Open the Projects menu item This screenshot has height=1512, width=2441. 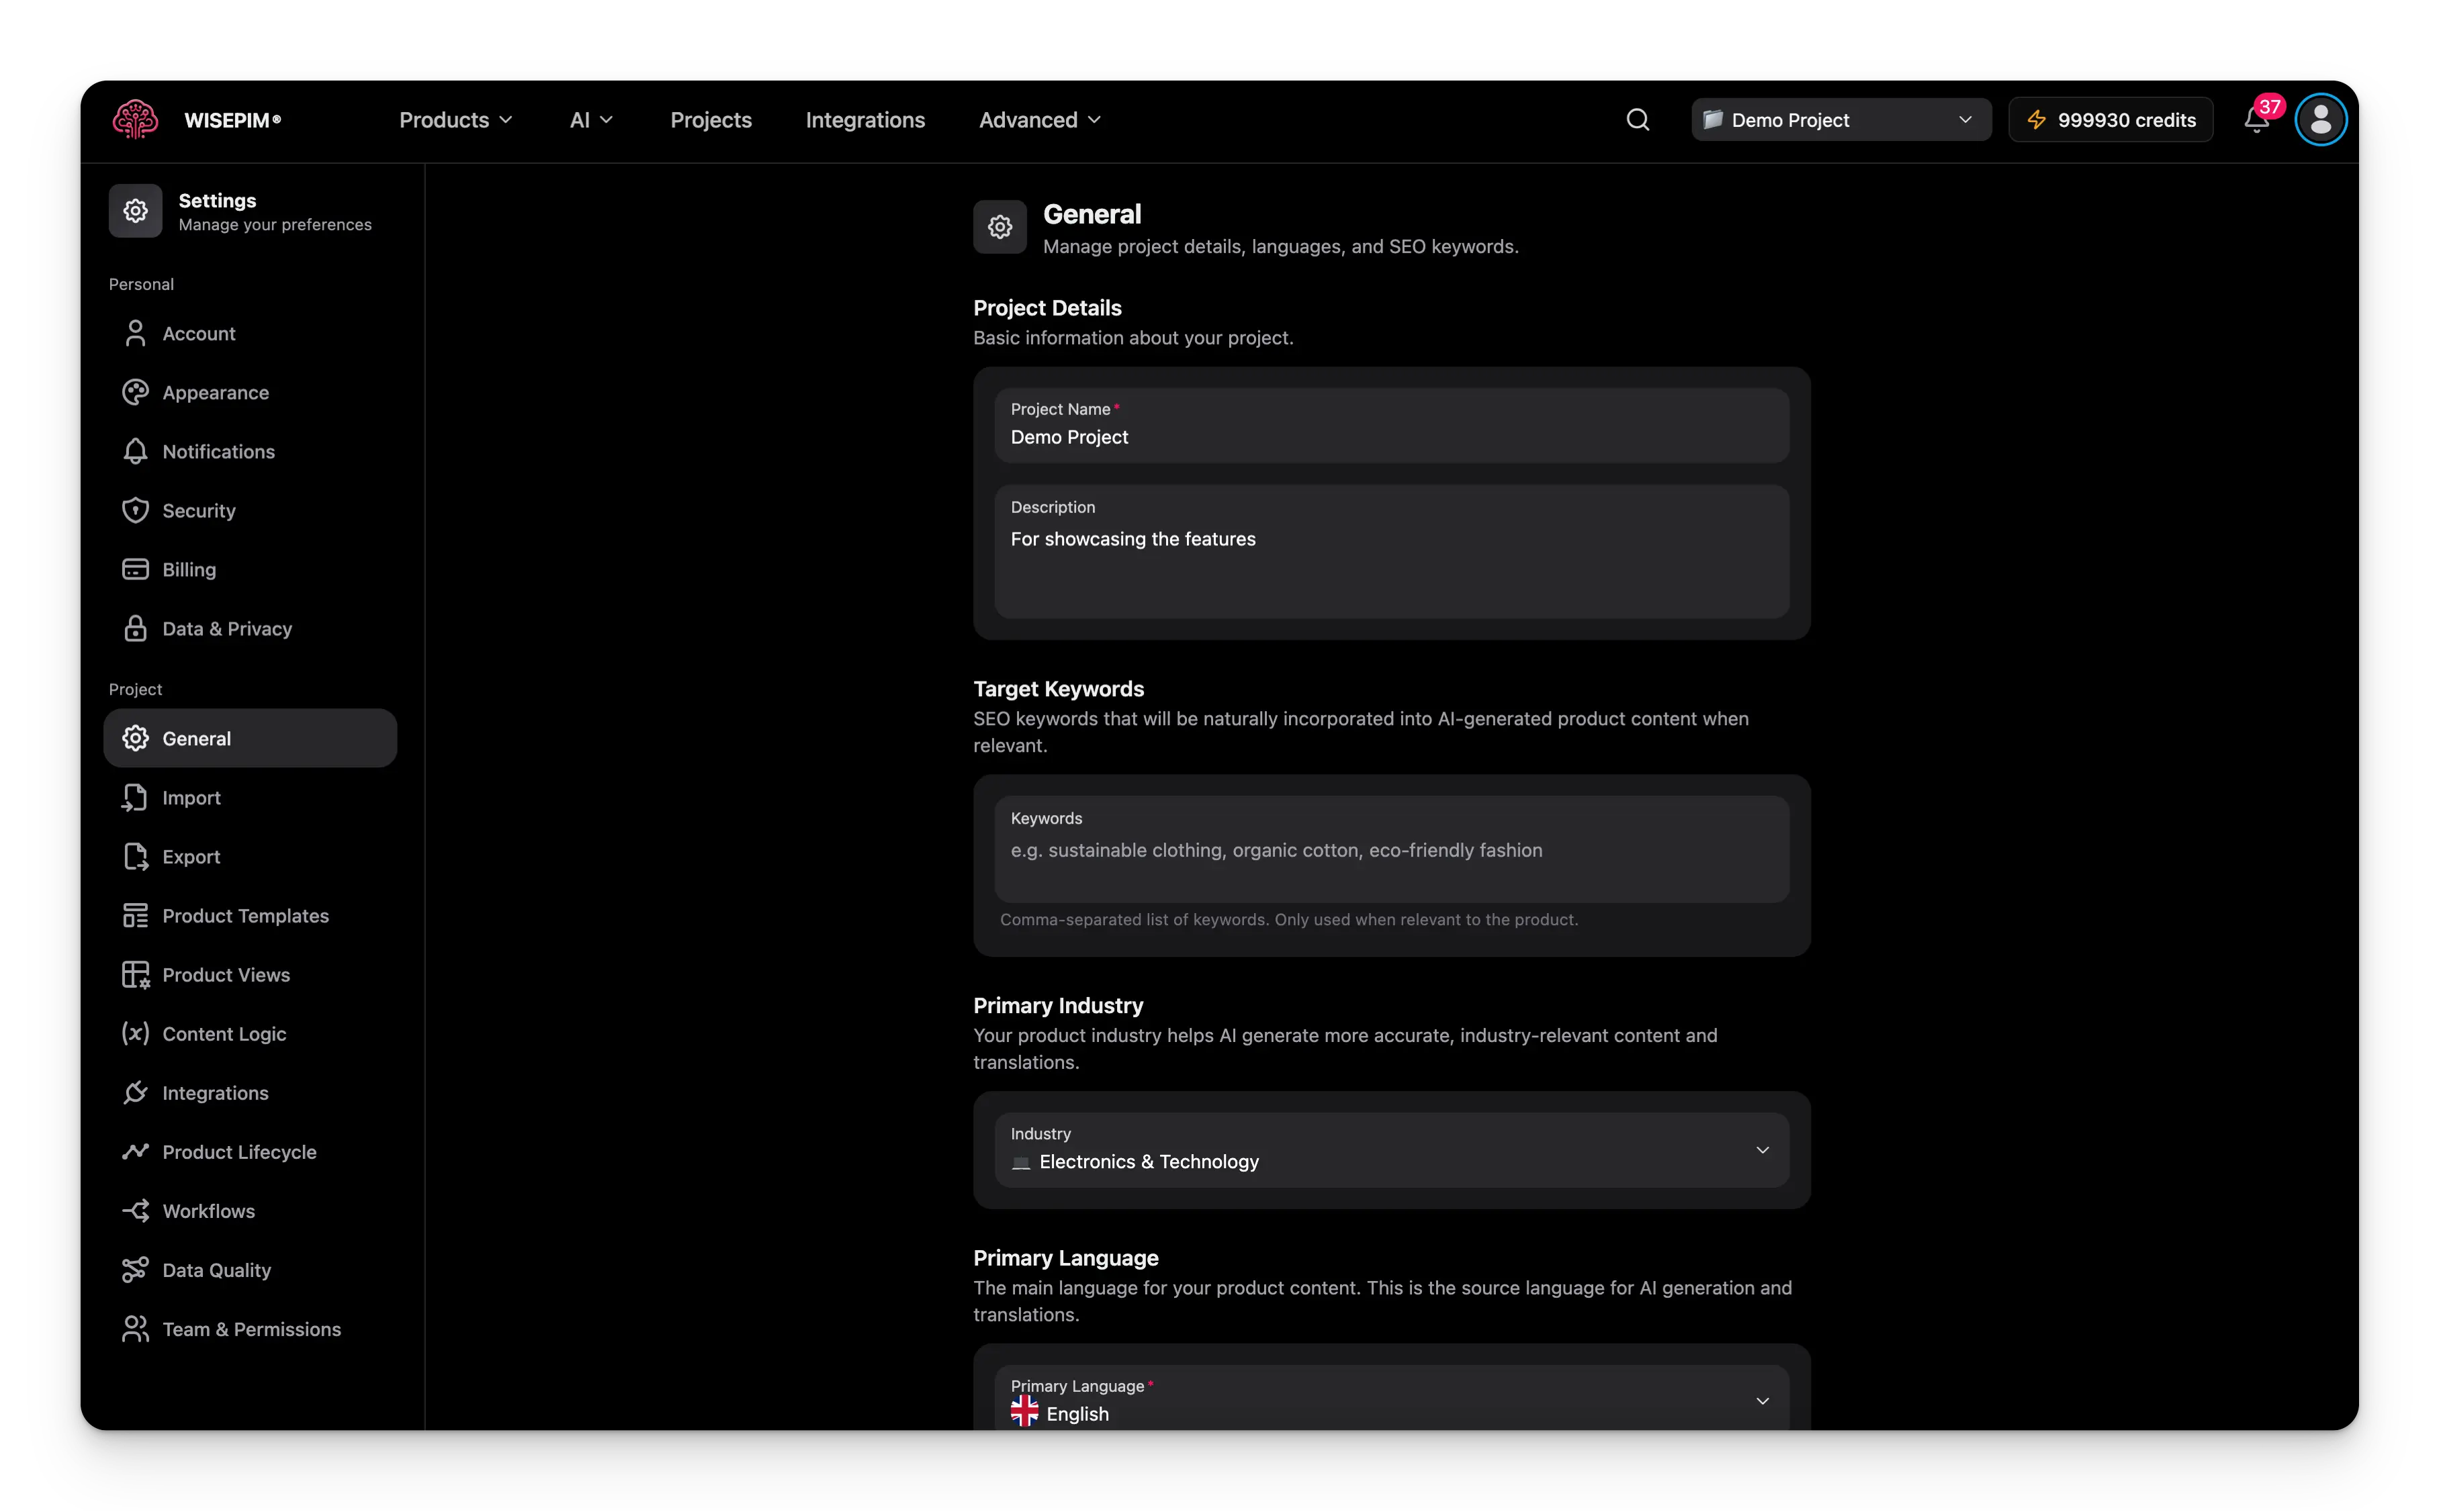[x=710, y=119]
